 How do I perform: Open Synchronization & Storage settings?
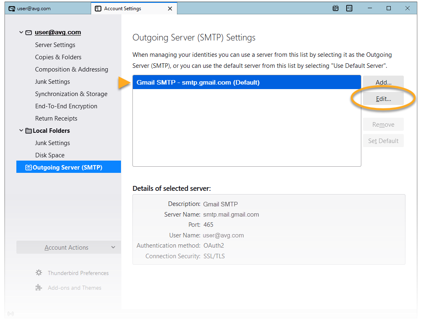[x=71, y=94]
